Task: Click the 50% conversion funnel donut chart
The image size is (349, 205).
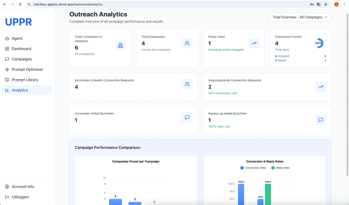Action: 318,43
